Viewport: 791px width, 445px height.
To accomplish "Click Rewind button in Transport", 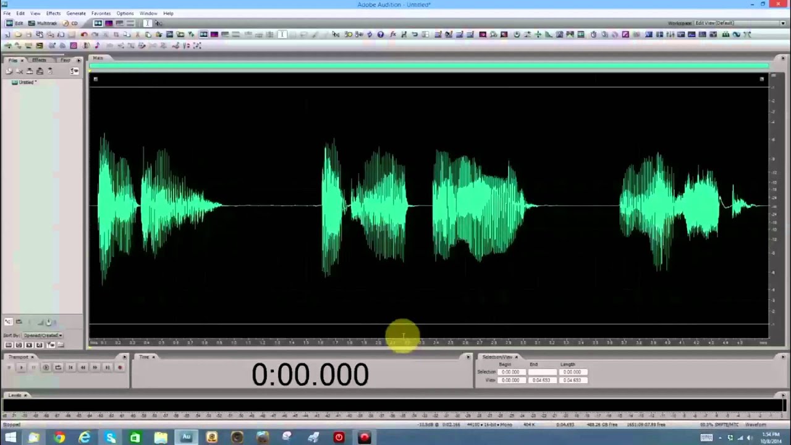I will pos(83,367).
